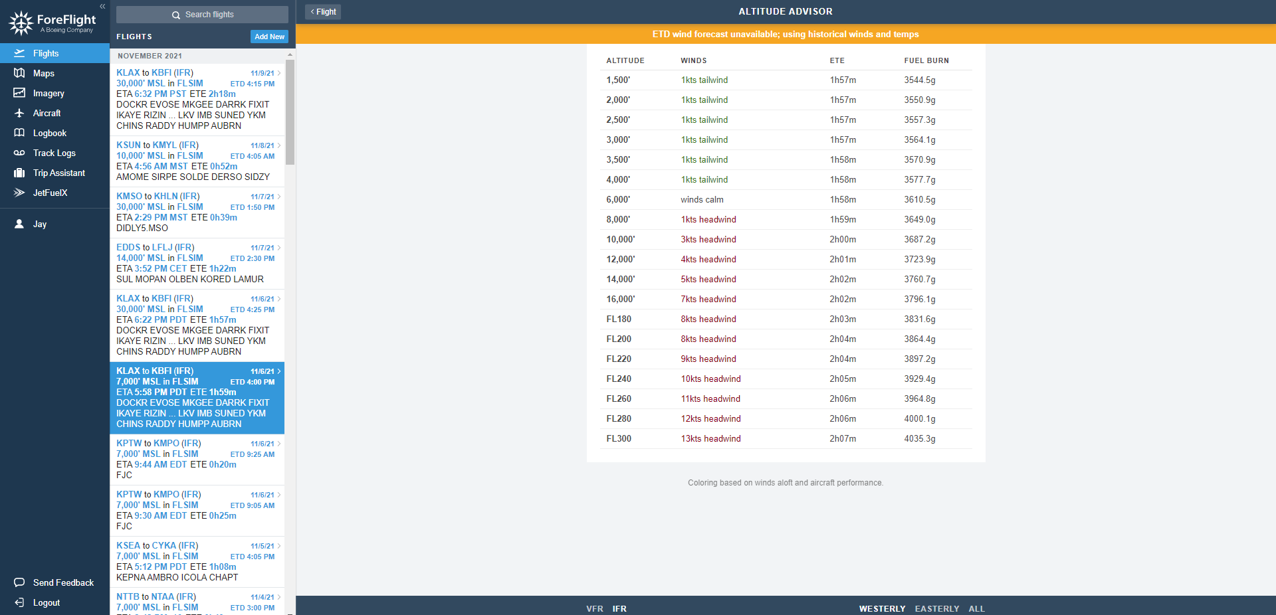Screen dimensions: 1276x615
Task: Switch altitude advisor to IFR
Action: click(619, 608)
